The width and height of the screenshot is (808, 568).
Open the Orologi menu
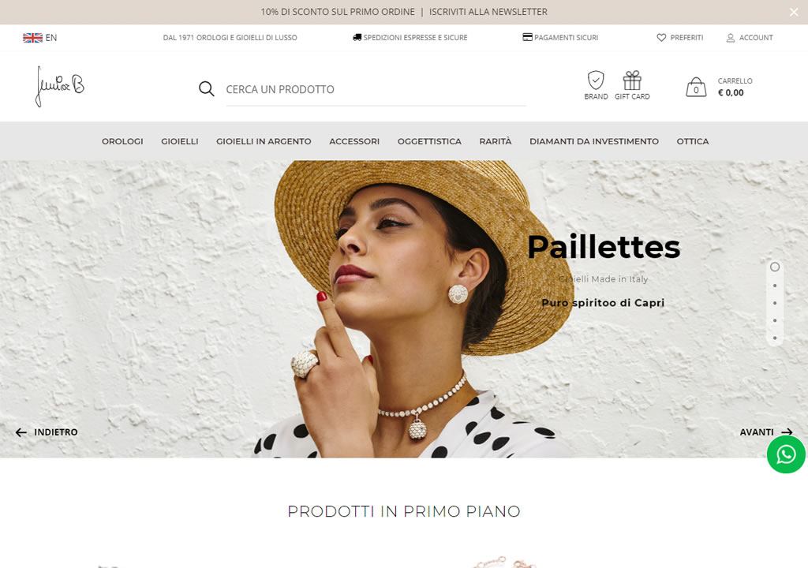point(122,141)
